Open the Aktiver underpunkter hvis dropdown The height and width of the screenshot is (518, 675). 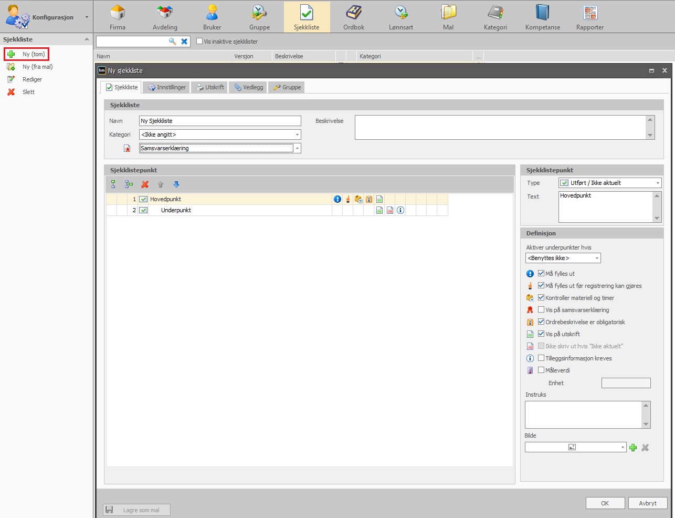point(563,258)
